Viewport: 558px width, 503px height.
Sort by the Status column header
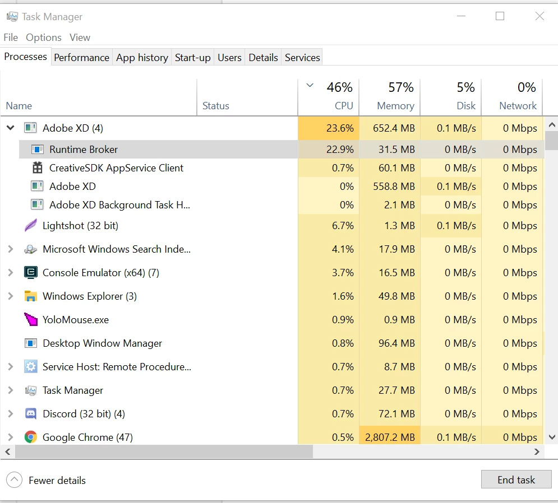tap(247, 97)
